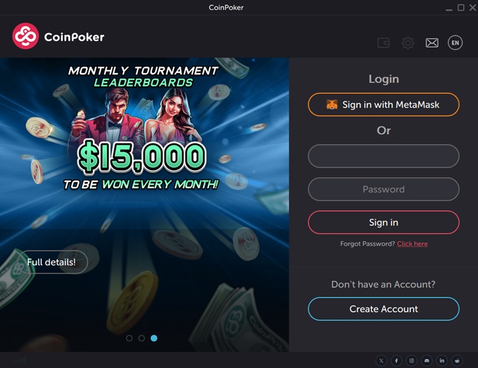Open the X (Twitter) social icon

tap(381, 361)
